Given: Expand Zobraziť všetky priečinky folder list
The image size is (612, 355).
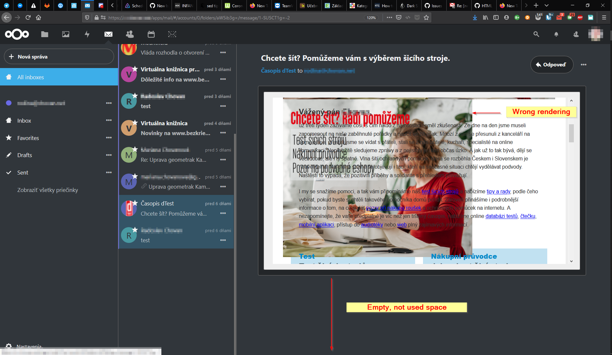Looking at the screenshot, I should [x=48, y=190].
